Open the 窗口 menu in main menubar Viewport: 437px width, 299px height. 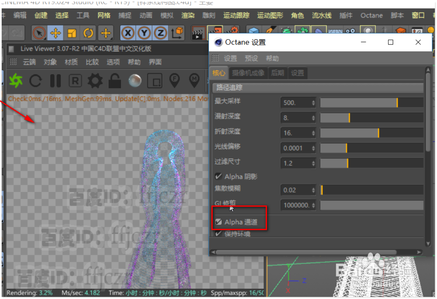coord(418,15)
